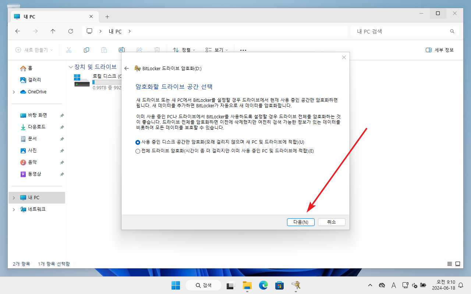
Task: Switch to large icons view in status bar
Action: (458, 264)
